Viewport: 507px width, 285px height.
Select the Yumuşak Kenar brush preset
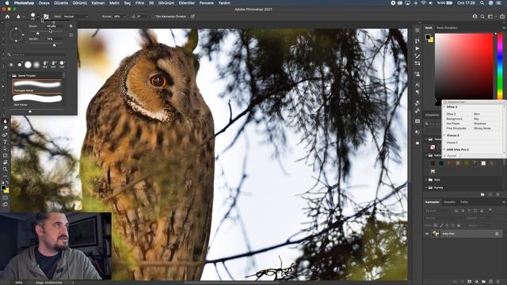point(37,86)
